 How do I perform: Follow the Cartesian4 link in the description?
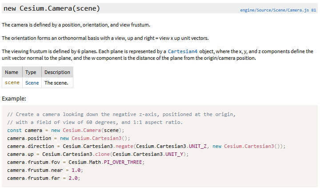click(183, 51)
